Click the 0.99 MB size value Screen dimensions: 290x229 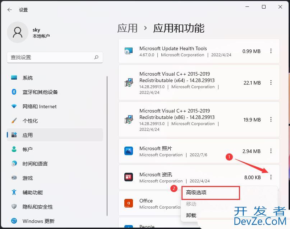[252, 51]
